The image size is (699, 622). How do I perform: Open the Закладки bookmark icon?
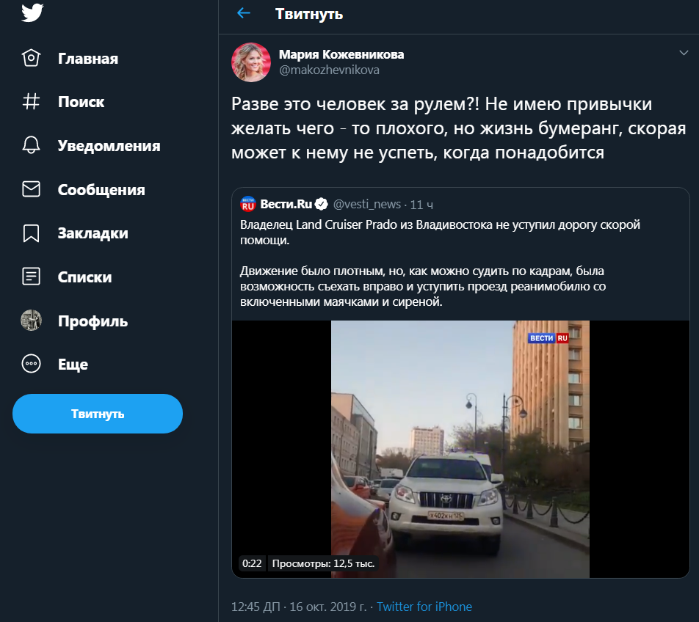pyautogui.click(x=31, y=233)
